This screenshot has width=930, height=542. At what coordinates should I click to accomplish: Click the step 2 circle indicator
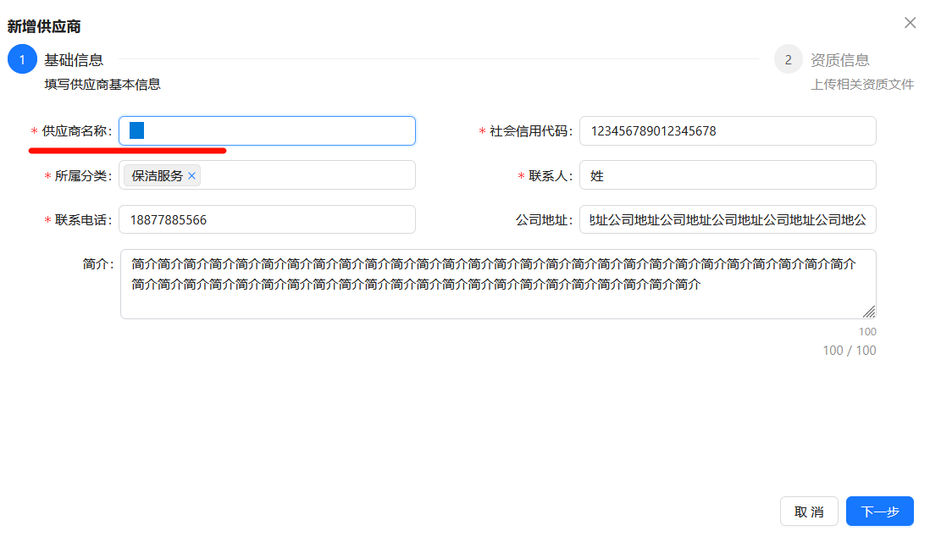[788, 59]
